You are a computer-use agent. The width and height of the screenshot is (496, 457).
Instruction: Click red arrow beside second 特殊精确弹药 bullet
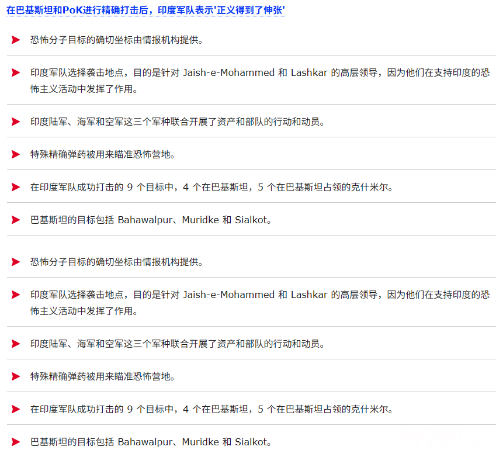[16, 376]
